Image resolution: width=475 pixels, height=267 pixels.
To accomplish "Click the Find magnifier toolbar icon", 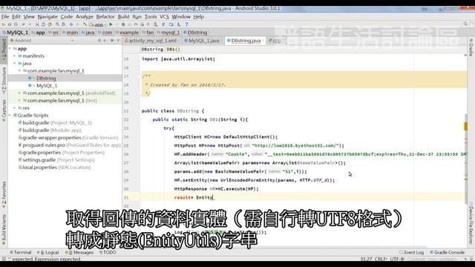I will [57, 24].
